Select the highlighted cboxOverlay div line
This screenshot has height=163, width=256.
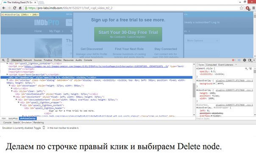pos(97,77)
